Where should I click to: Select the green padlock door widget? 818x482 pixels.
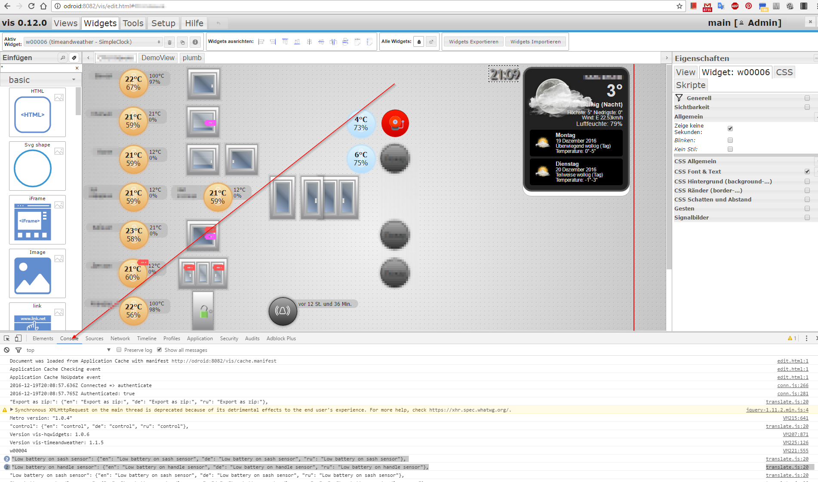point(203,311)
